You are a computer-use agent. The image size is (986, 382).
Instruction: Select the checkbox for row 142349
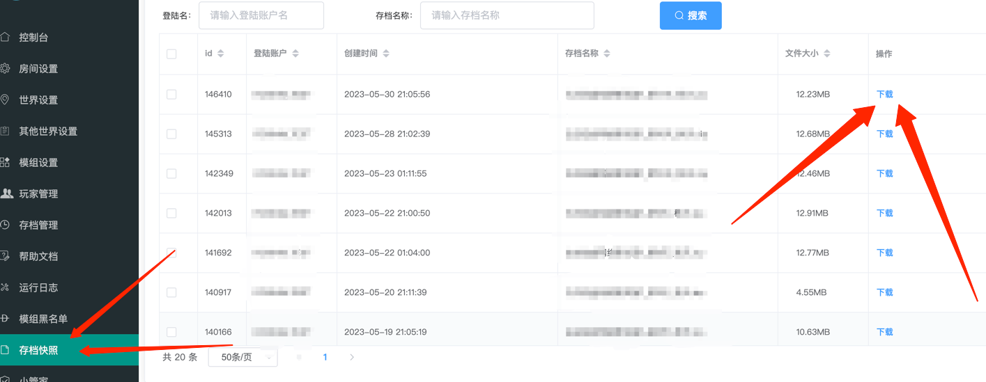coord(171,174)
